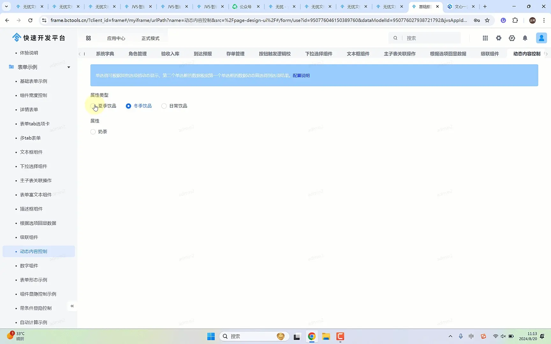Select the 日常饮品 radio option

pyautogui.click(x=174, y=106)
